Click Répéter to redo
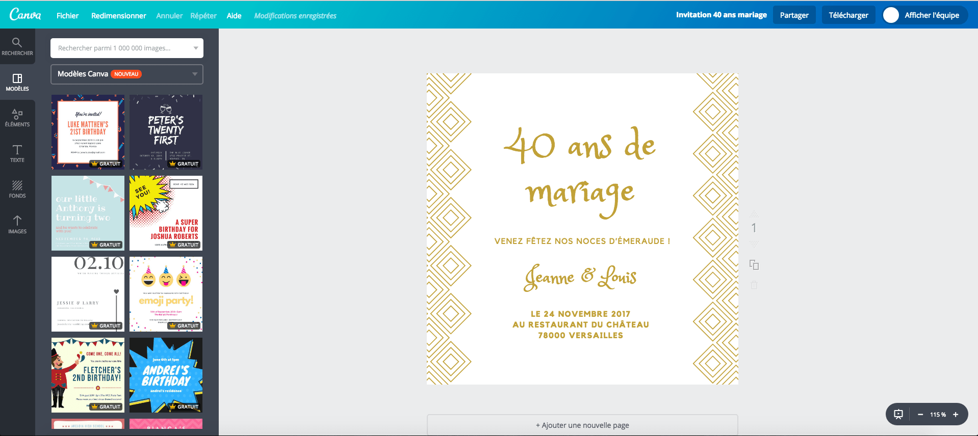This screenshot has height=436, width=978. click(203, 16)
